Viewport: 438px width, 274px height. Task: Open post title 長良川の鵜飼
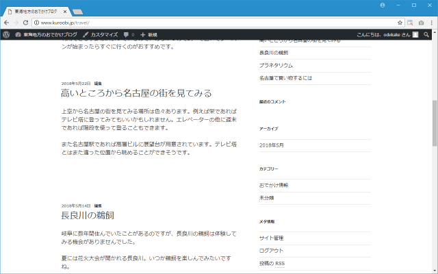pos(87,216)
